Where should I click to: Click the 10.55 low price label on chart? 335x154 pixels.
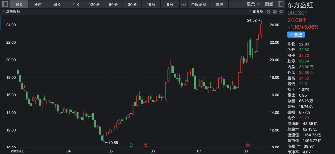pyautogui.click(x=113, y=143)
